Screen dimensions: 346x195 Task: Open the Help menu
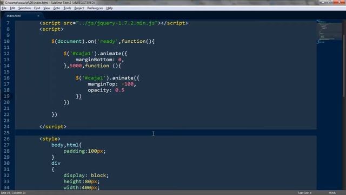(109, 8)
